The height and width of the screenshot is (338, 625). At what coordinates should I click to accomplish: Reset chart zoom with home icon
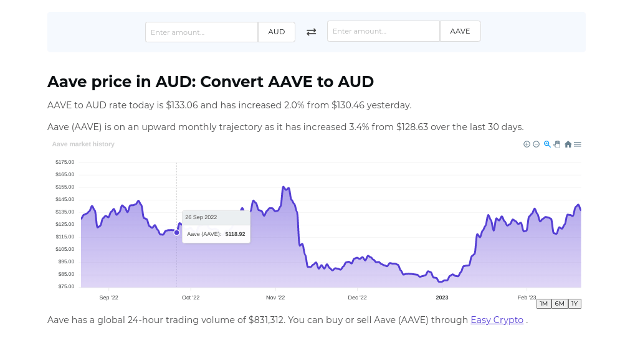(568, 144)
